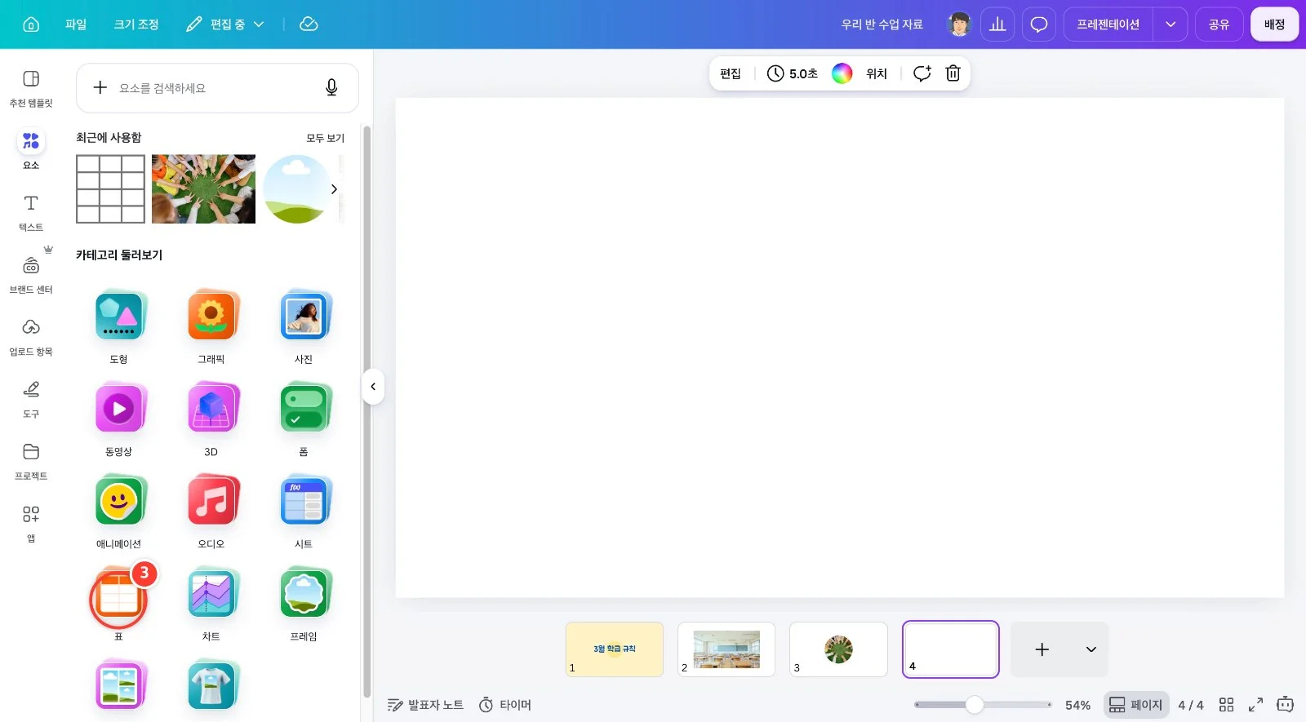The width and height of the screenshot is (1306, 722).
Task: Open the 앱 sidebar tab
Action: pyautogui.click(x=31, y=524)
